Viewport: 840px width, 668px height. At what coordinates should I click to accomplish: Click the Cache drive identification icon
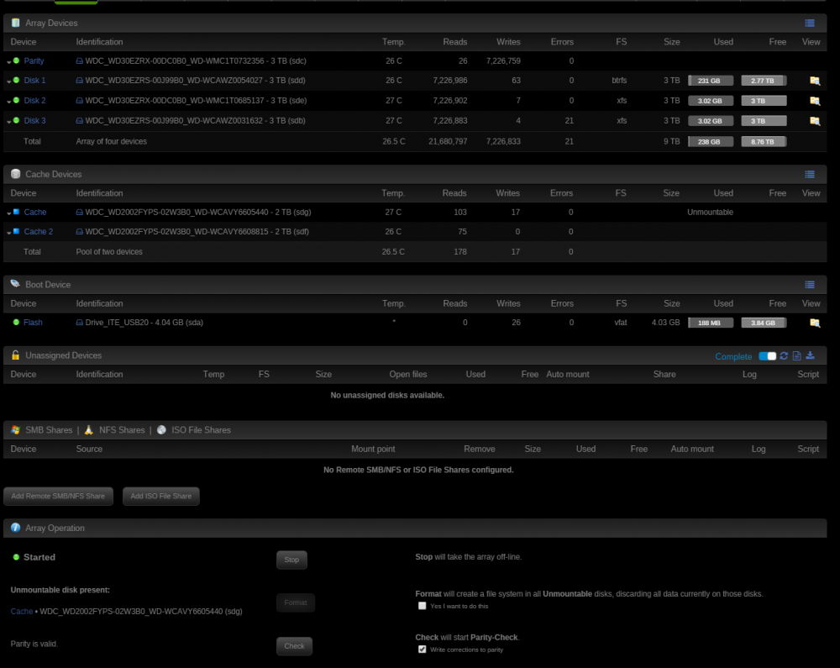[x=79, y=212]
